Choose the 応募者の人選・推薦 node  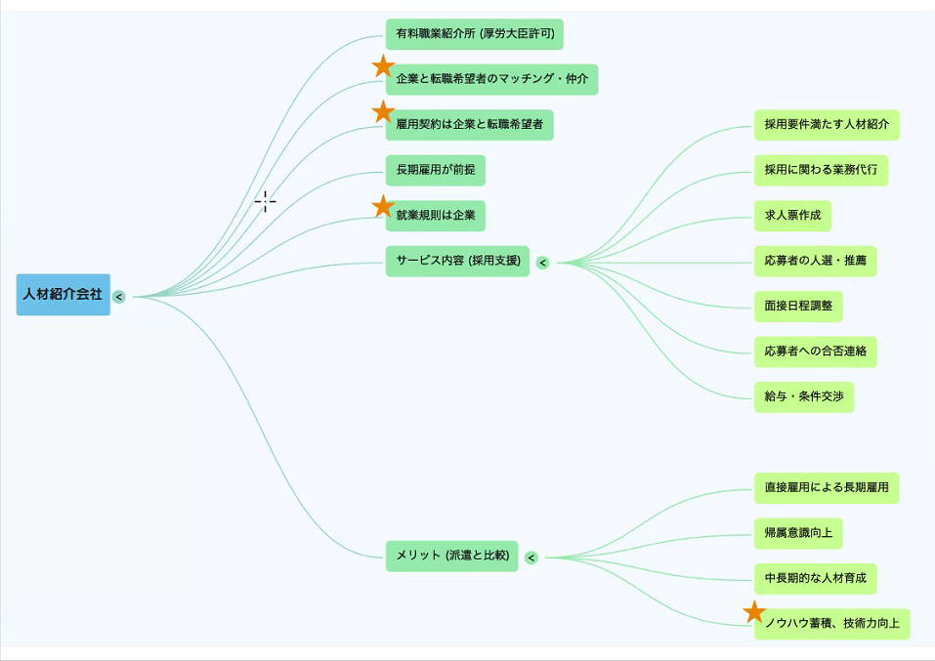(x=815, y=261)
